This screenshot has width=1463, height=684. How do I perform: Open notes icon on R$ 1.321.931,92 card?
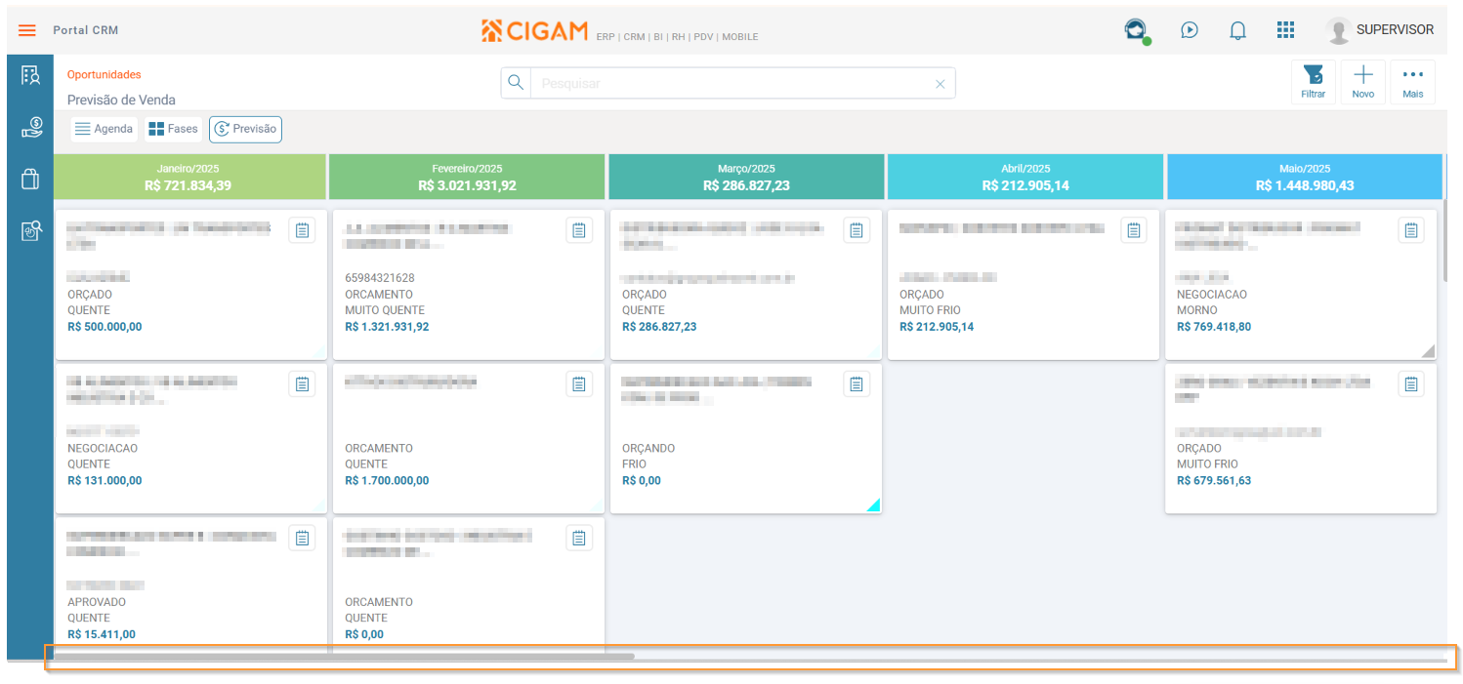click(x=579, y=230)
